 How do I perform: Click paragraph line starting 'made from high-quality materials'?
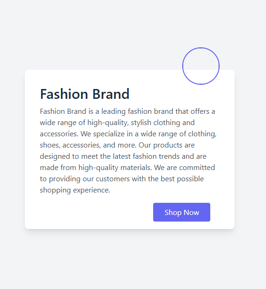point(127,168)
